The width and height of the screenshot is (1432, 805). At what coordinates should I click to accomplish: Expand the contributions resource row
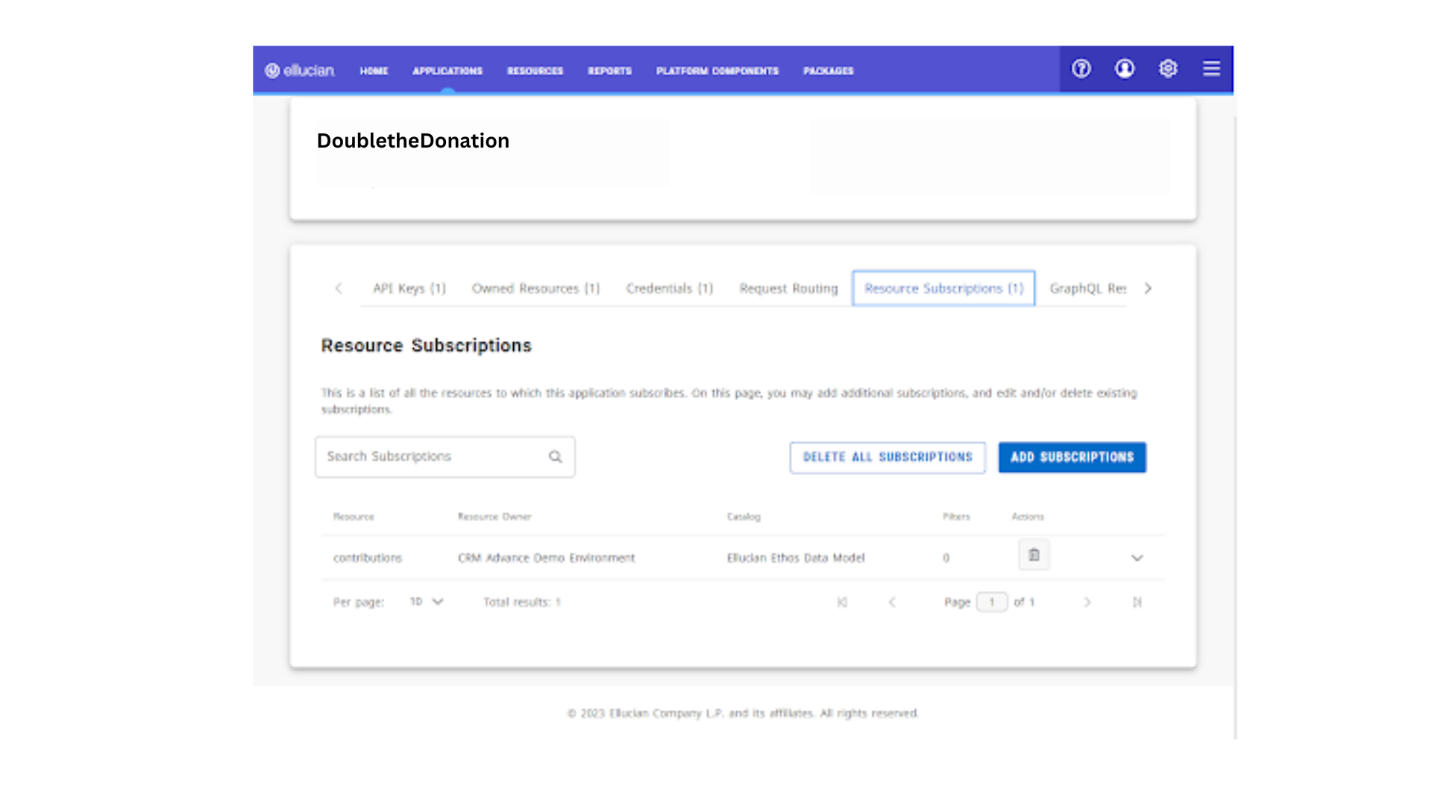click(1137, 558)
